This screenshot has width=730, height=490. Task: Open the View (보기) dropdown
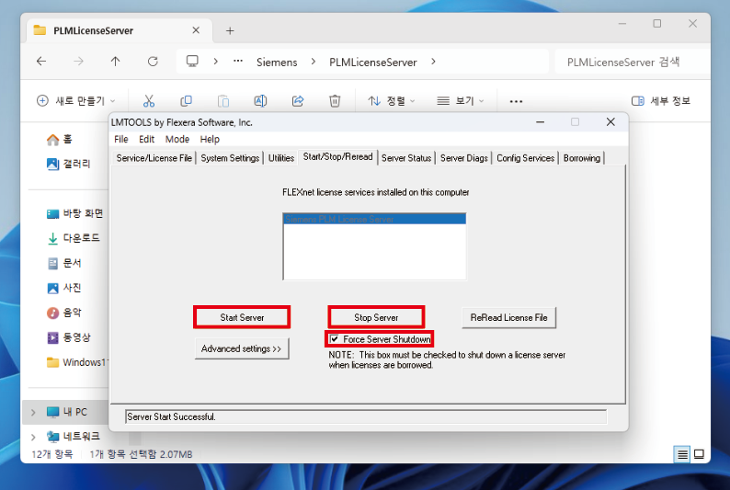click(461, 101)
